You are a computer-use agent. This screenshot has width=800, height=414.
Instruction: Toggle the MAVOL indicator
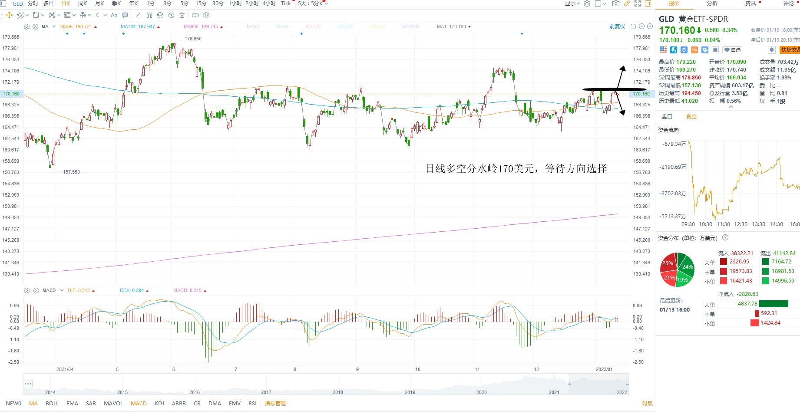[113, 403]
